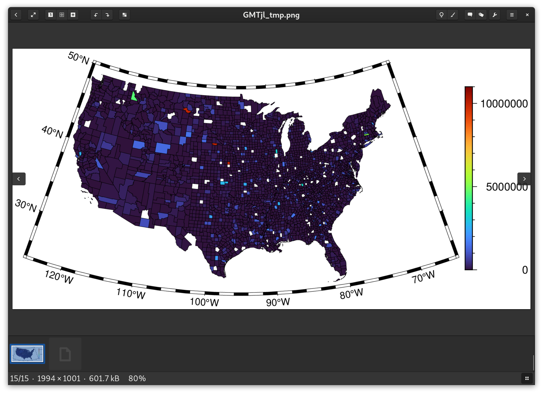
Task: Toggle the thumbnail strip in status bar
Action: point(527,378)
